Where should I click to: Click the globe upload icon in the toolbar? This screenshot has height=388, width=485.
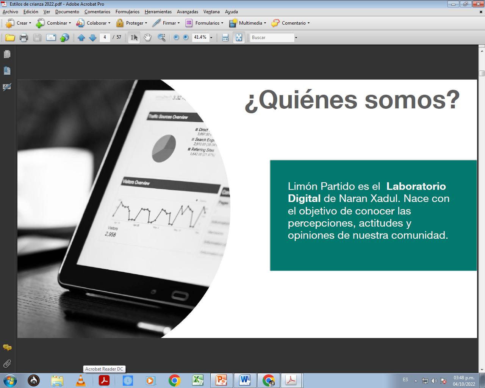click(x=65, y=38)
